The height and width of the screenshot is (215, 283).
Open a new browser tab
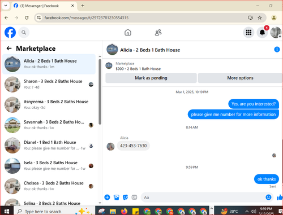[83, 6]
